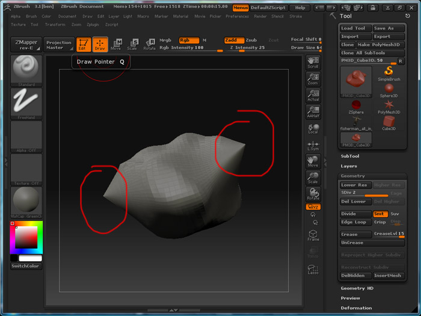Click the Frame mesh icon
This screenshot has height=316, width=421.
(313, 235)
